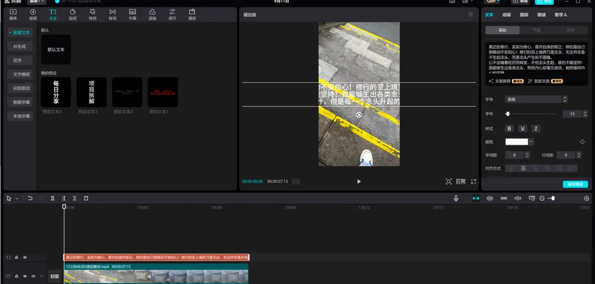The width and height of the screenshot is (595, 284).
Task: Toggle Bold text style button
Action: click(509, 128)
